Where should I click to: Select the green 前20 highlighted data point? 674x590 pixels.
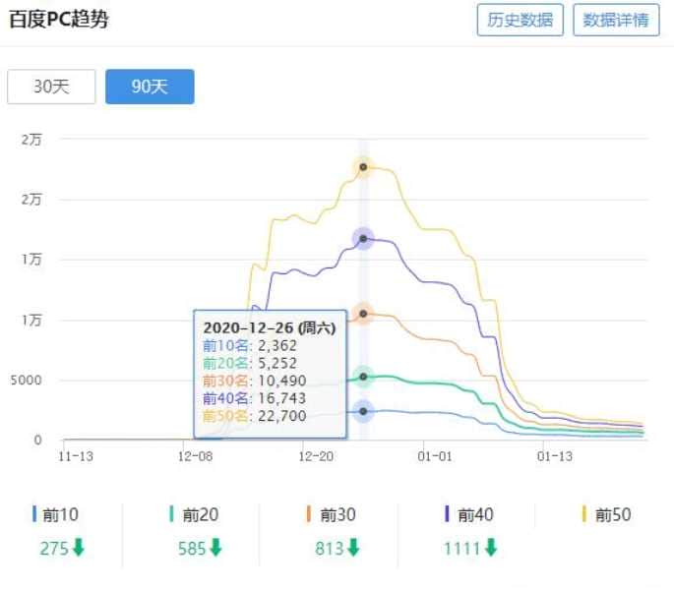[x=363, y=377]
